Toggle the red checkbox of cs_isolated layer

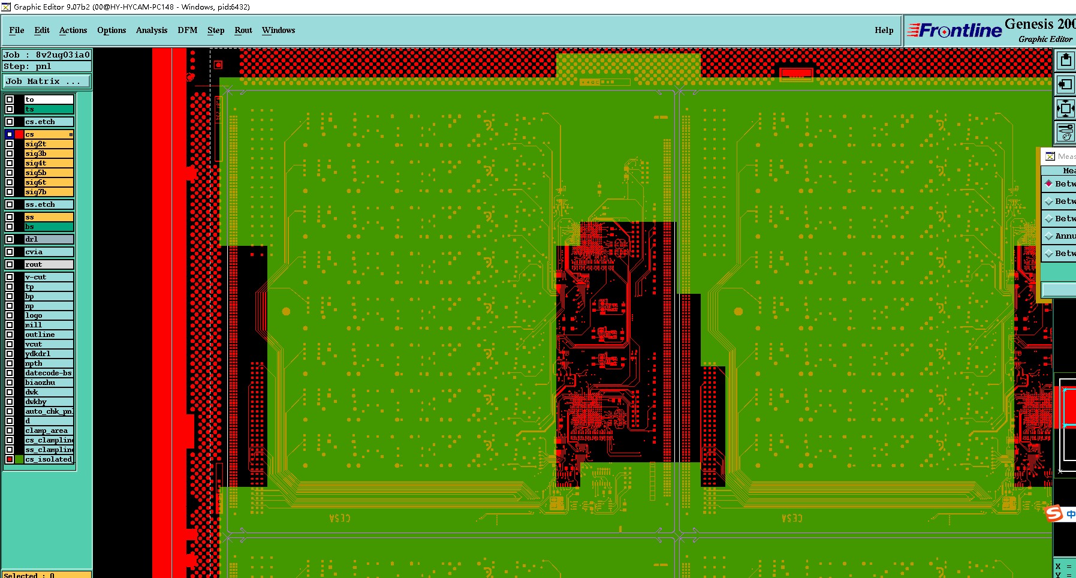10,459
